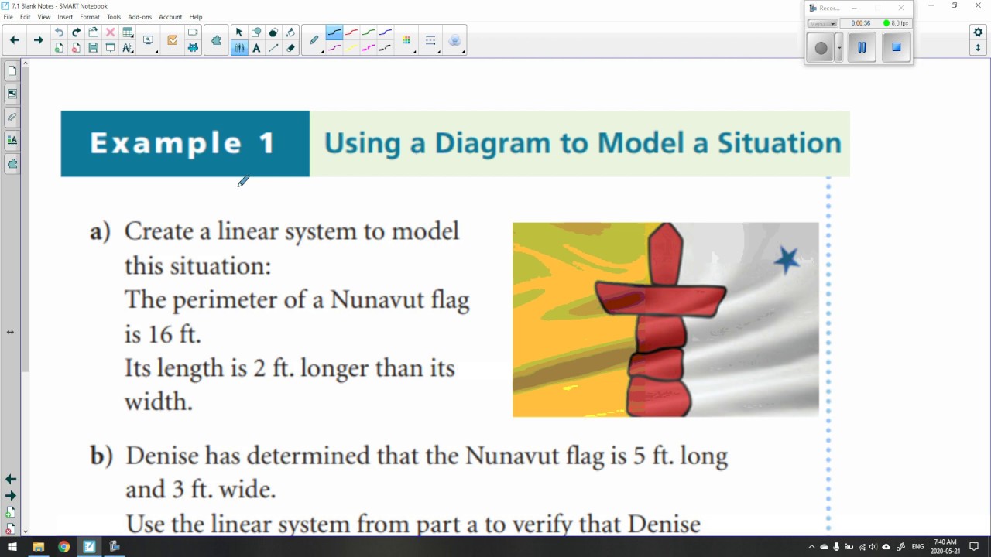991x557 pixels.
Task: Select the arrow pointer tool
Action: tap(239, 32)
